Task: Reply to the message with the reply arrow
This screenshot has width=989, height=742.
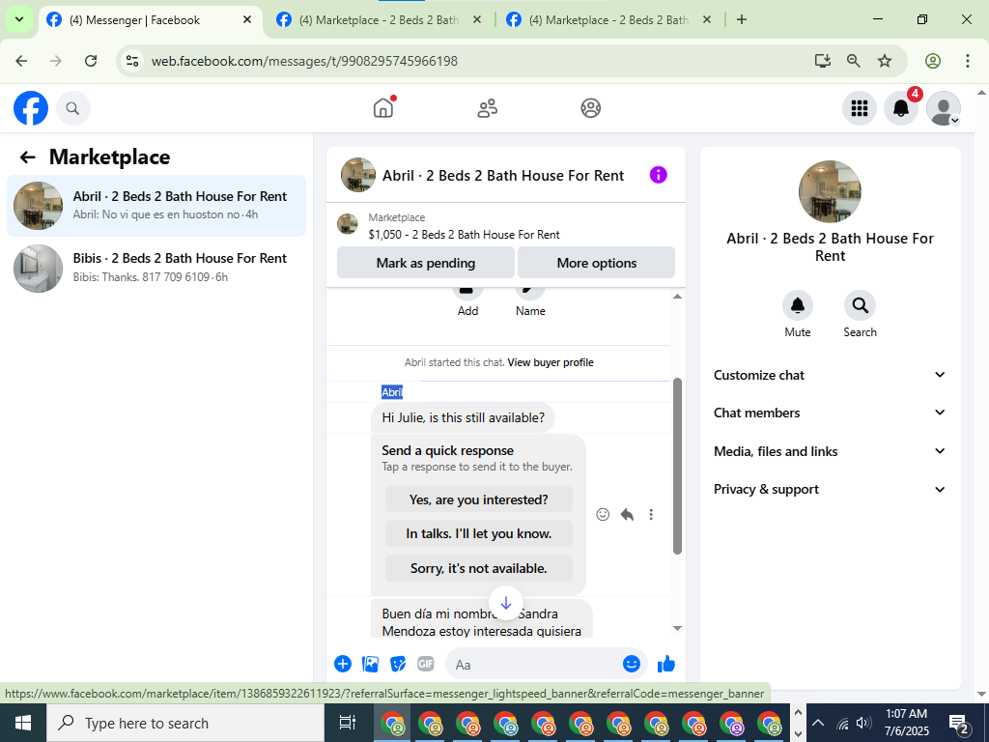Action: [x=627, y=514]
